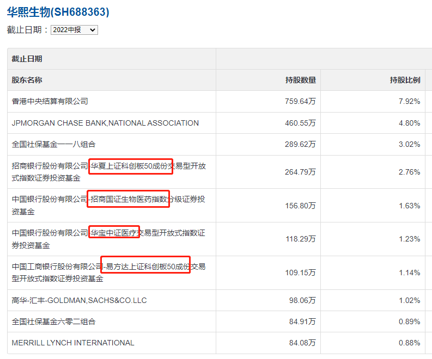This screenshot has height=359, width=432.
Task: Select 全国社保基金一一八组合 shareholder name
Action: pos(53,144)
